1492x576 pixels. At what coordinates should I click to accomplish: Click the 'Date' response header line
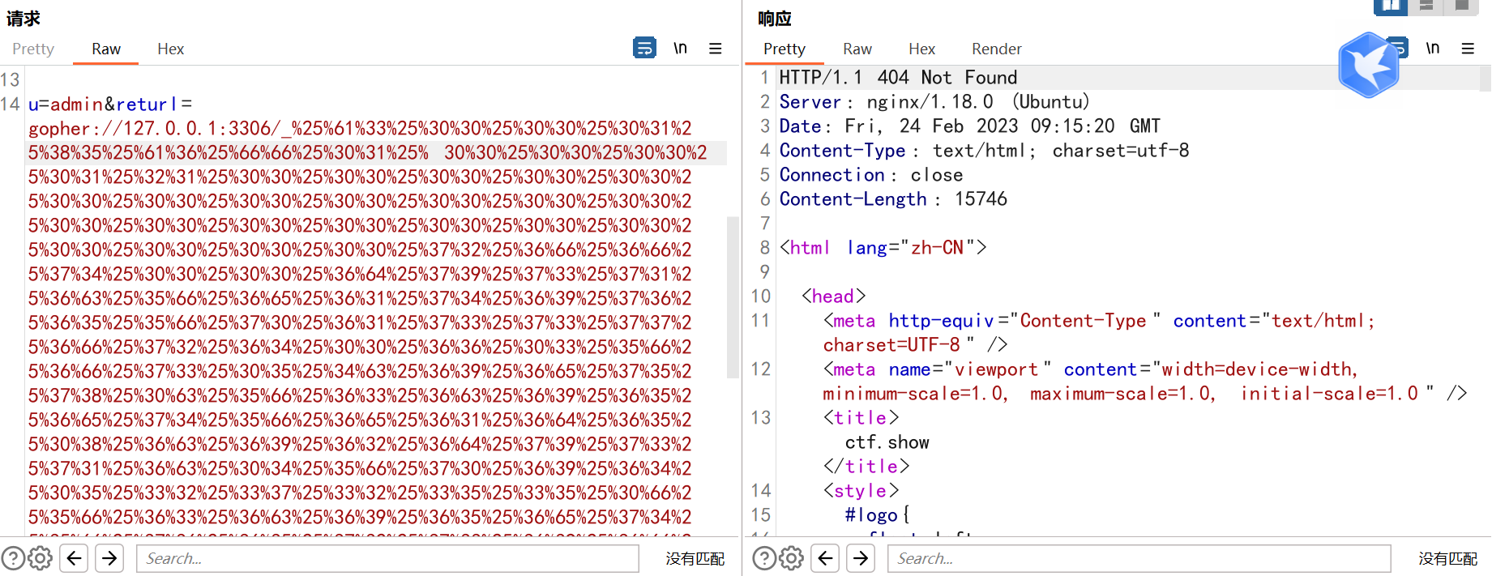pyautogui.click(x=970, y=126)
